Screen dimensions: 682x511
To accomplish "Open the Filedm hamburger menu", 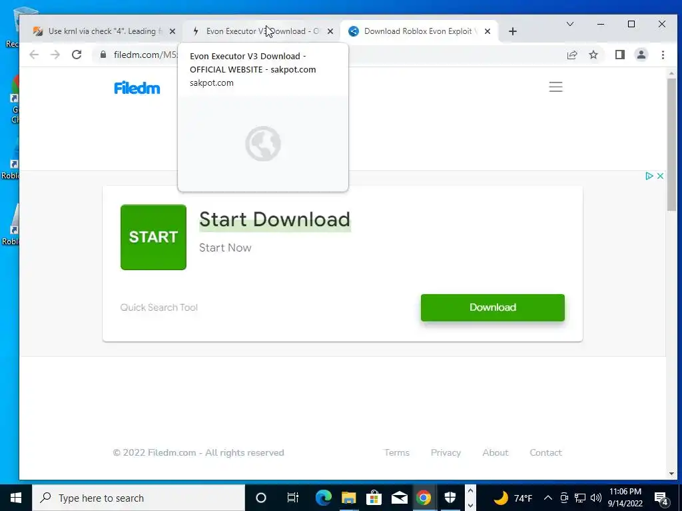I will click(x=555, y=87).
